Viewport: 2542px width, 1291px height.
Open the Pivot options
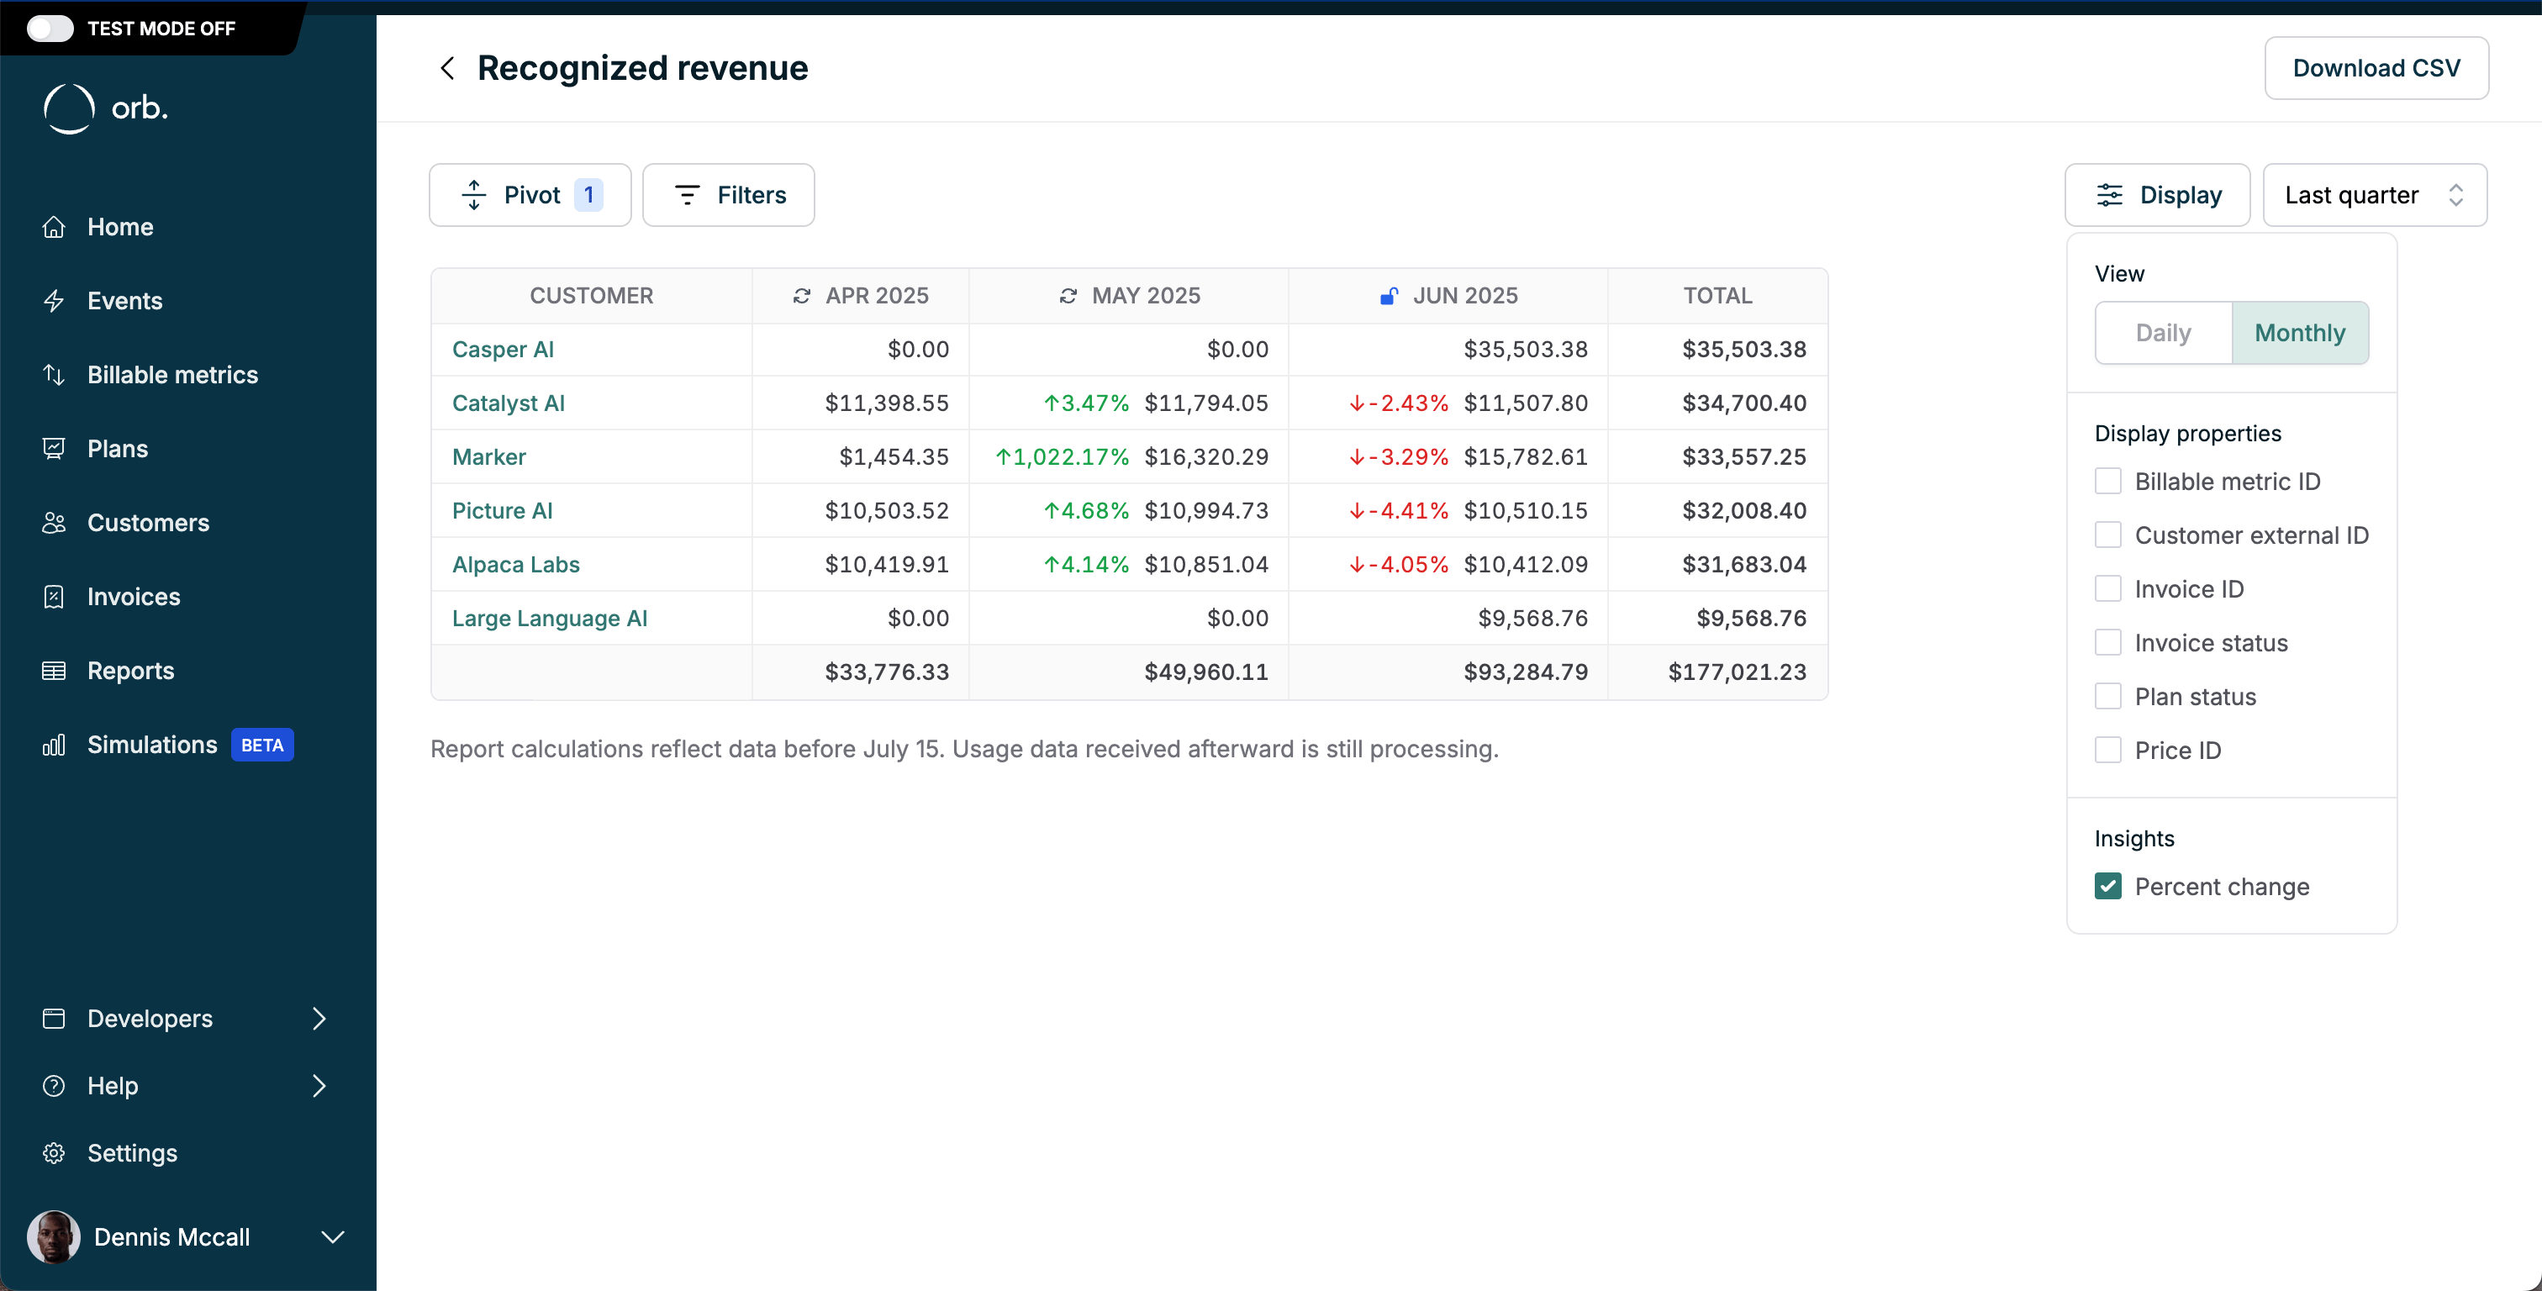(x=530, y=196)
